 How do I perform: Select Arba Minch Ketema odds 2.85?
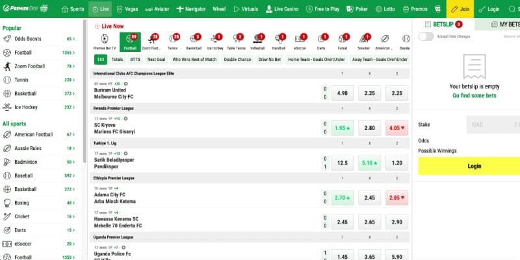pos(396,198)
